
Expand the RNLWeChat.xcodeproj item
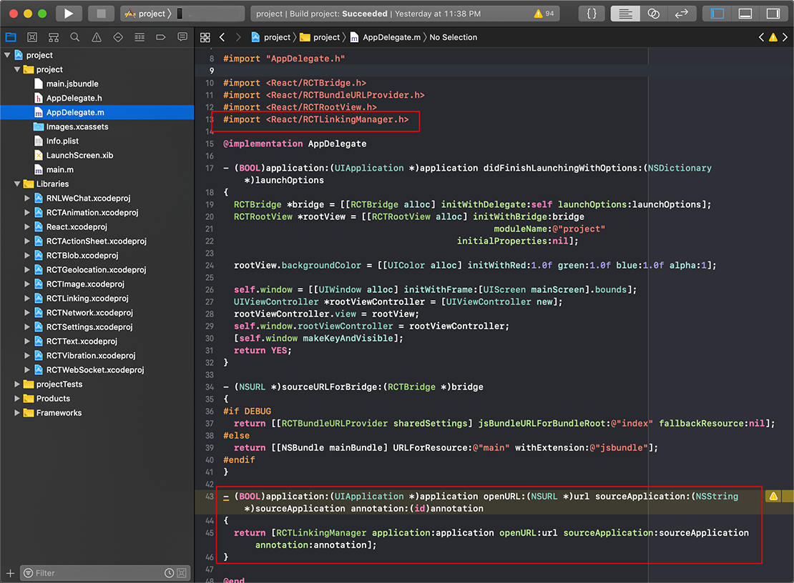pos(28,199)
